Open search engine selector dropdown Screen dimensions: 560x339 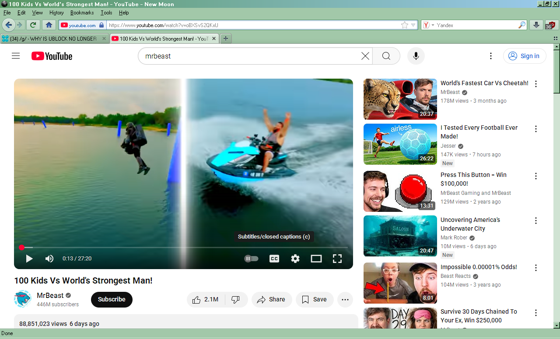[x=427, y=25]
